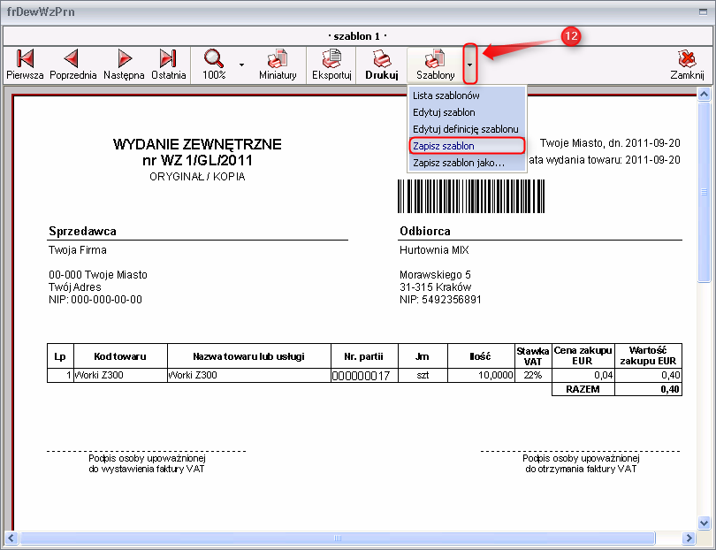Click the Nr. partii value 000000017

coord(360,376)
